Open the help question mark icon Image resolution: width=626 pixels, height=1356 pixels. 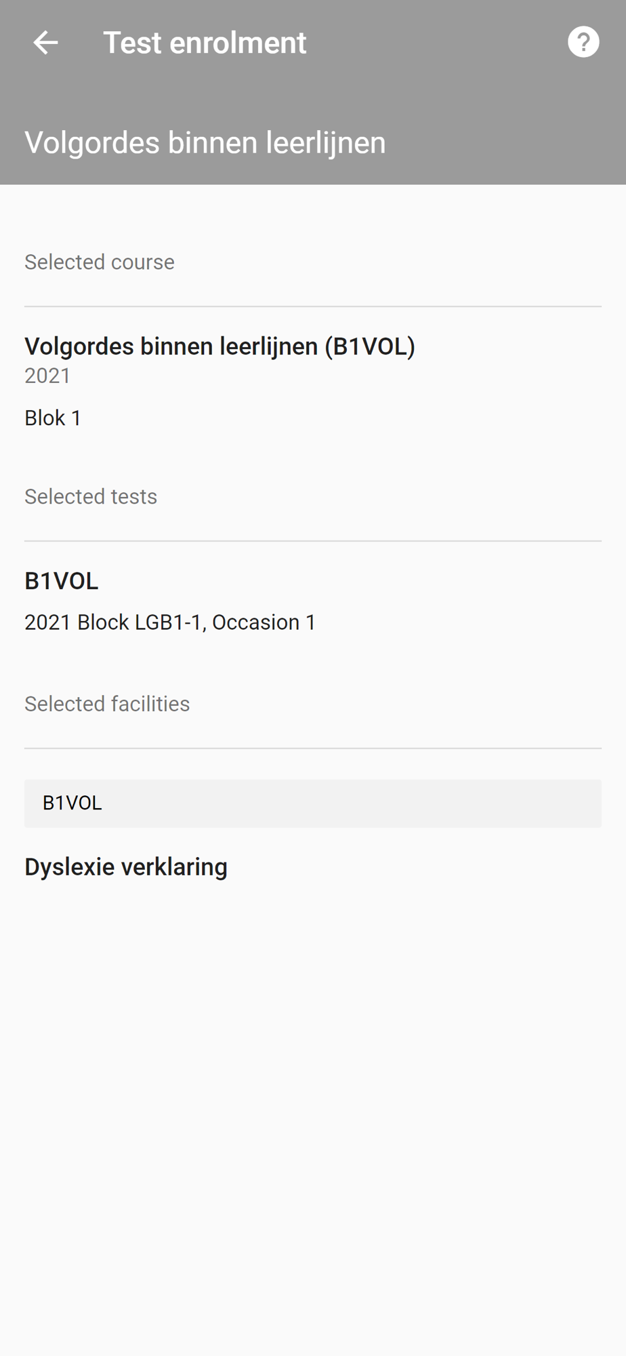583,42
